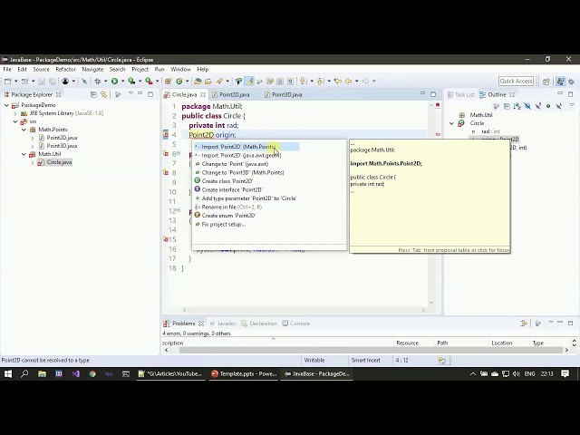Collapse the src folder node
Viewport: 580px width, 435px height.
[15, 121]
